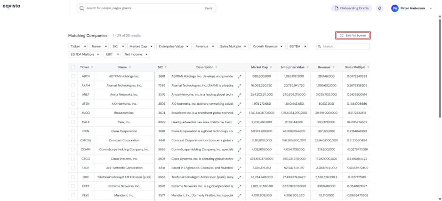Expand description for Broadcom Inc. row
442x201 pixels.
point(239,113)
